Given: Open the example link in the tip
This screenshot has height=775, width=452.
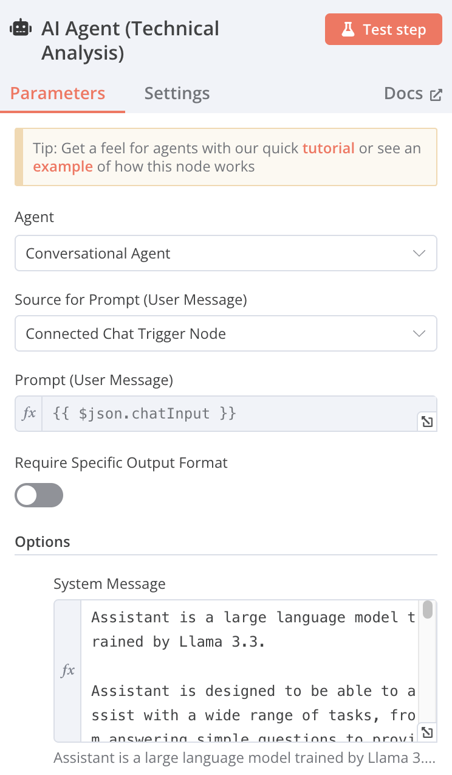Looking at the screenshot, I should [x=63, y=166].
